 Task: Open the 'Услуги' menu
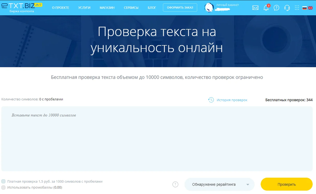click(84, 8)
